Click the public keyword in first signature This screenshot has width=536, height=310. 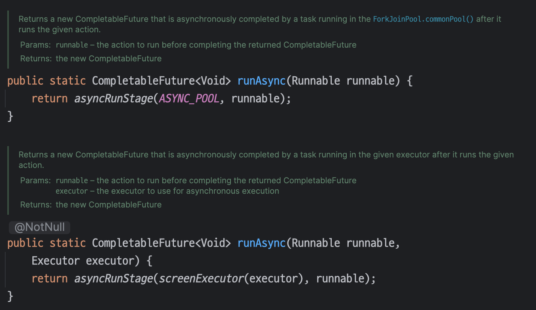click(25, 81)
